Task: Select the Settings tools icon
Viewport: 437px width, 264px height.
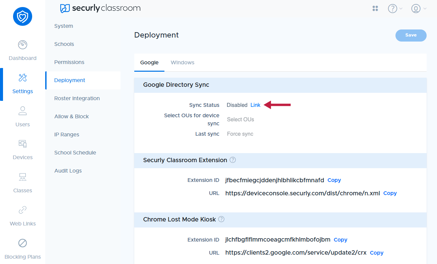Action: [x=22, y=78]
